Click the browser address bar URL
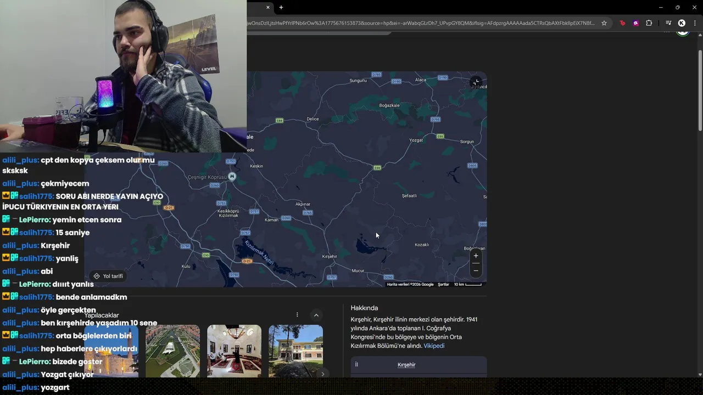The height and width of the screenshot is (395, 703). 421,23
